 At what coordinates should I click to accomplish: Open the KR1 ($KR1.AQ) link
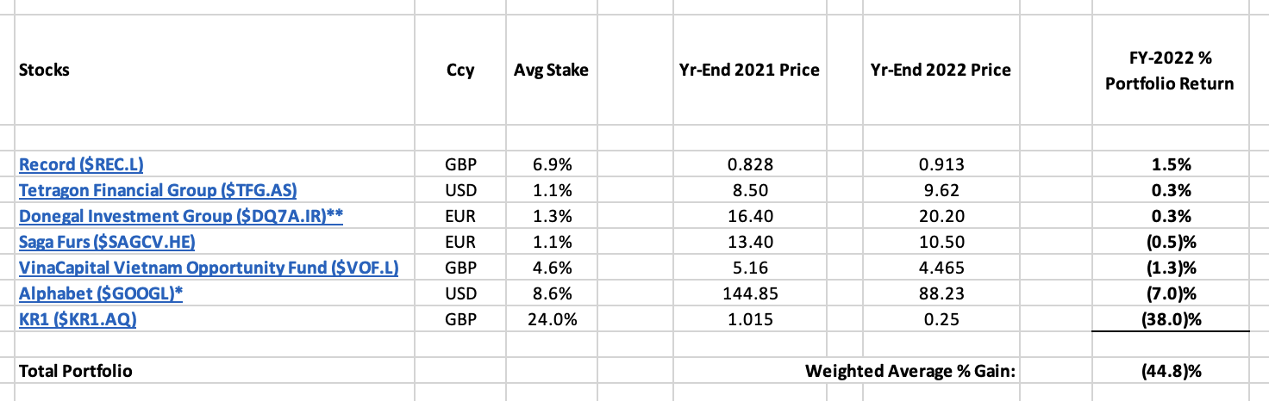78,318
